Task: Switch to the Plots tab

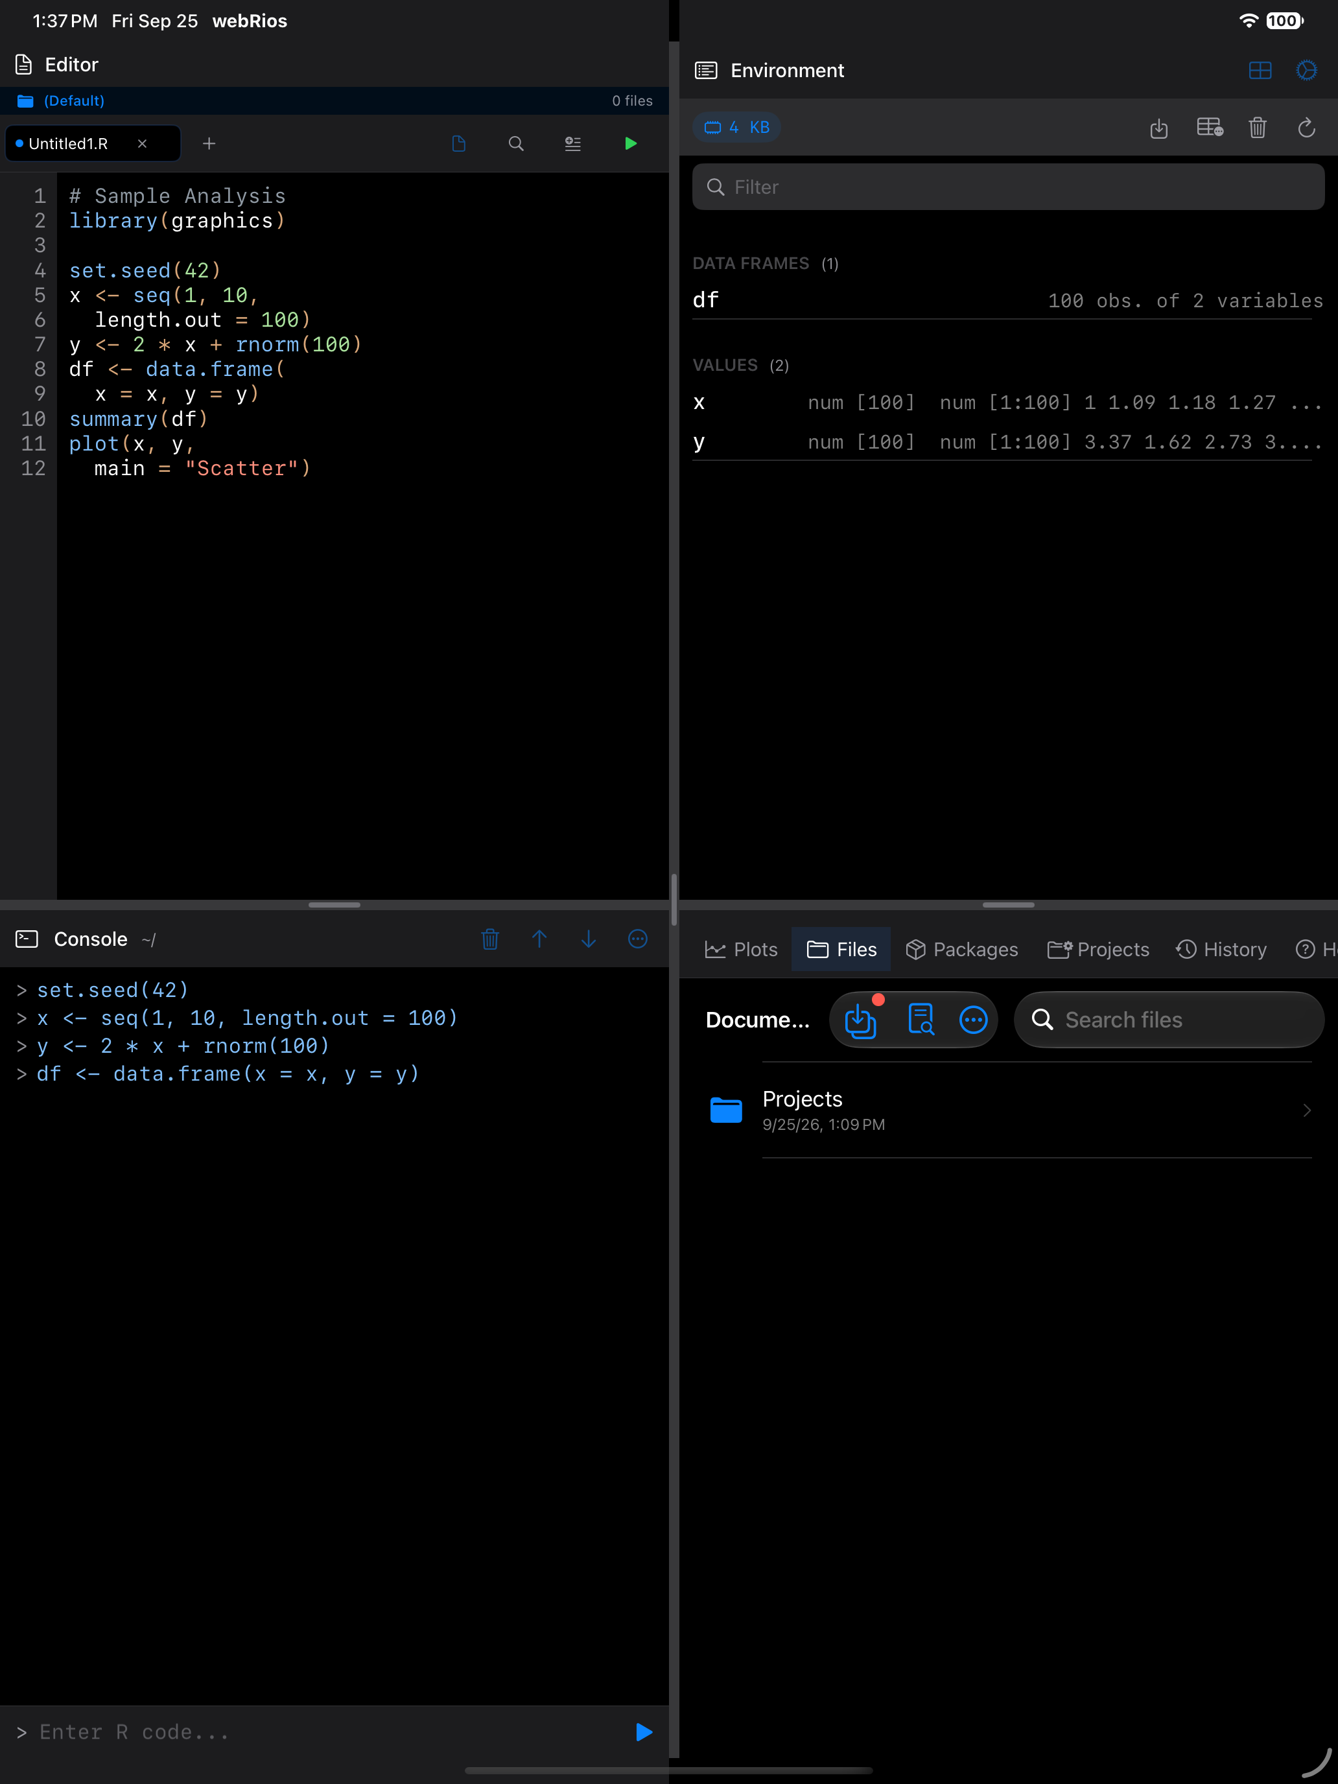Action: coord(741,949)
